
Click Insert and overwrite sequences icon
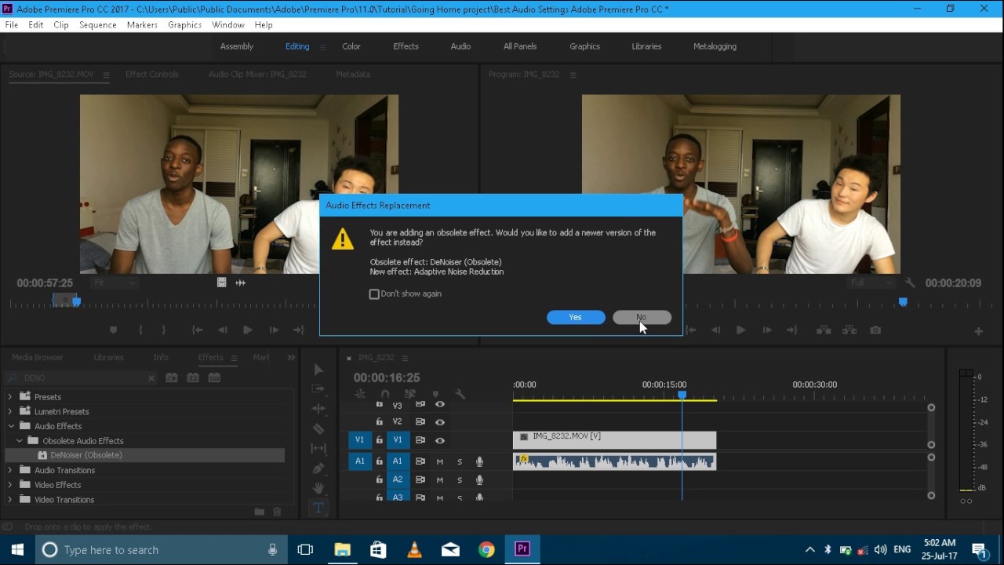(x=360, y=394)
